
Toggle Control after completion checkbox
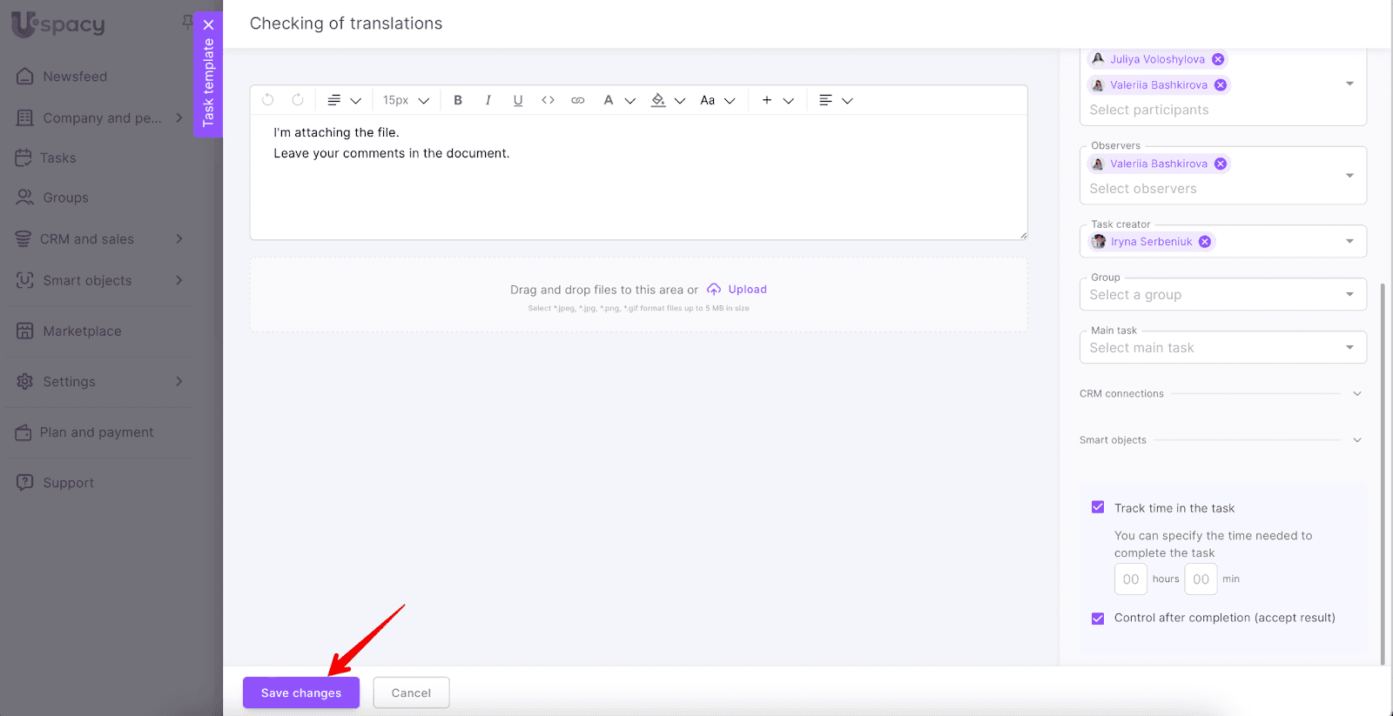pyautogui.click(x=1098, y=618)
